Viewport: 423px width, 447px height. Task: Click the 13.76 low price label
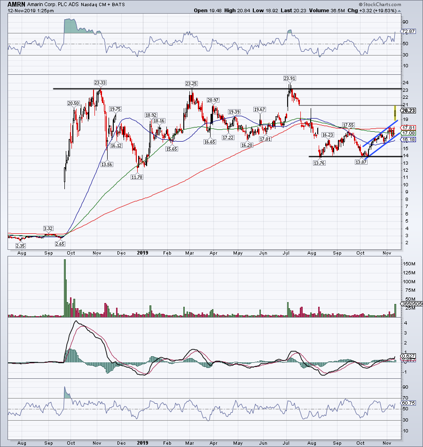click(319, 163)
